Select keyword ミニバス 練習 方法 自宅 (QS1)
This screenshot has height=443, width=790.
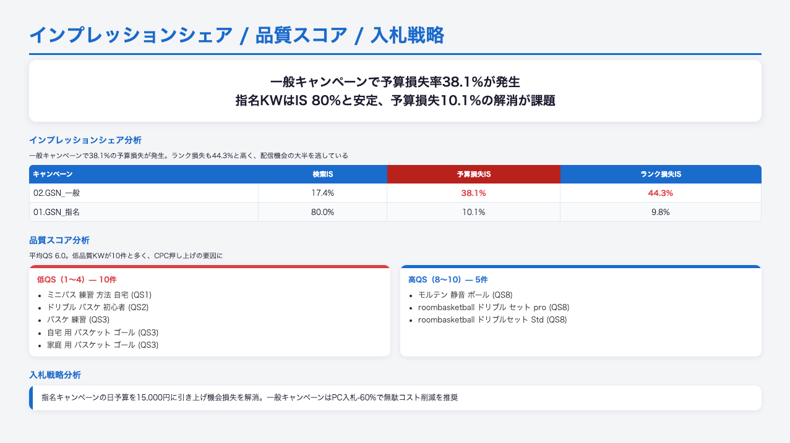(99, 295)
